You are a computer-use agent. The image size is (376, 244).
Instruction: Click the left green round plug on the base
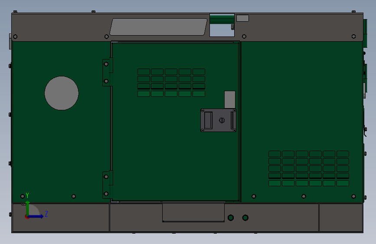tap(231, 218)
